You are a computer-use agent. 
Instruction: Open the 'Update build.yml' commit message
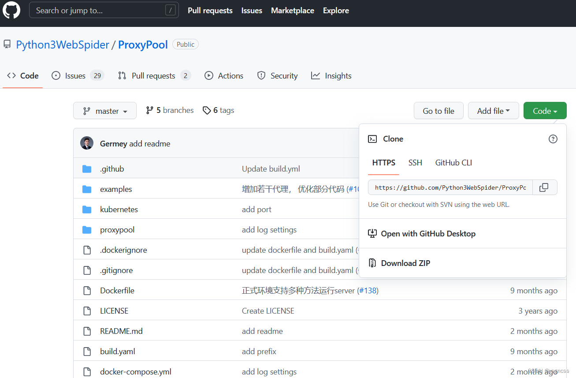[x=271, y=169]
